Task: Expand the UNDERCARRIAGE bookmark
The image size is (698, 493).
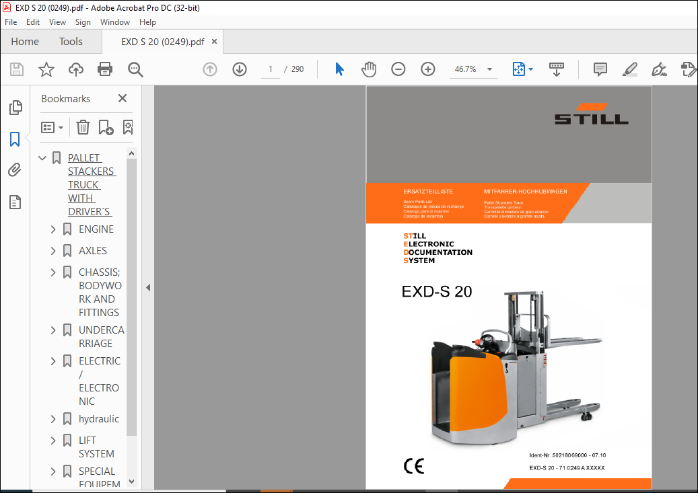Action: pos(53,330)
